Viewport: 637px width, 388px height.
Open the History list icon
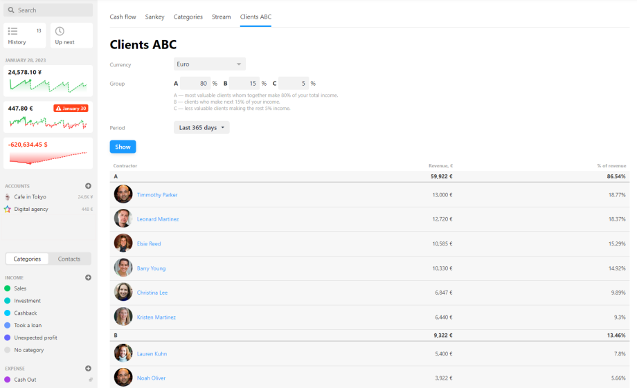coord(13,31)
